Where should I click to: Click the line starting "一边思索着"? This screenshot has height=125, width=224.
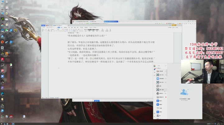coord(83,55)
